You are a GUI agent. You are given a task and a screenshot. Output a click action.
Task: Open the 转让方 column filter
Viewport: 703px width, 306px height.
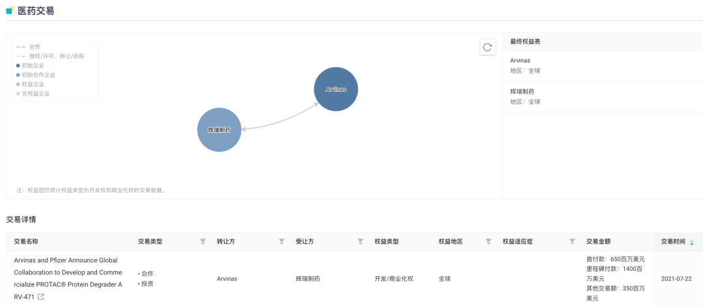[x=282, y=242]
